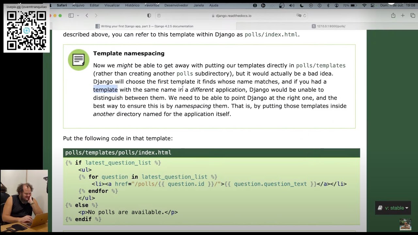Image resolution: width=418 pixels, height=235 pixels.
Task: Open the Visualizar menu
Action: 112,5
